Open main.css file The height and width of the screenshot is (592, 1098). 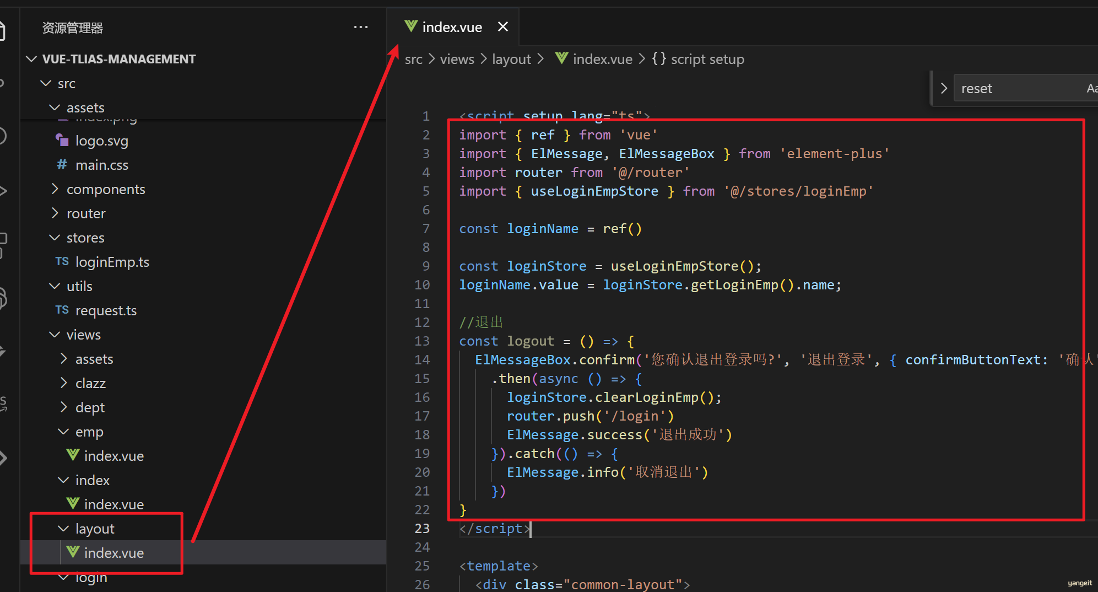tap(101, 165)
